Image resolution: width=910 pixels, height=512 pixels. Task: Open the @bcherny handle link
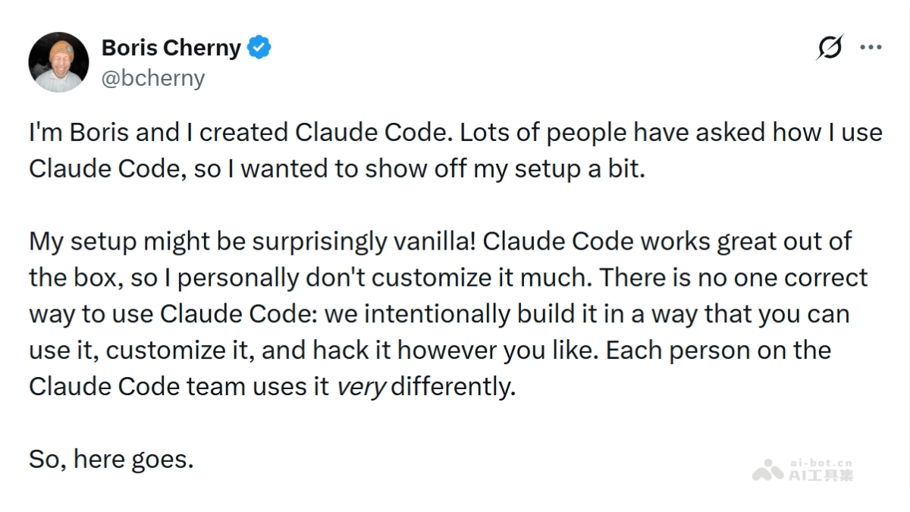tap(153, 78)
